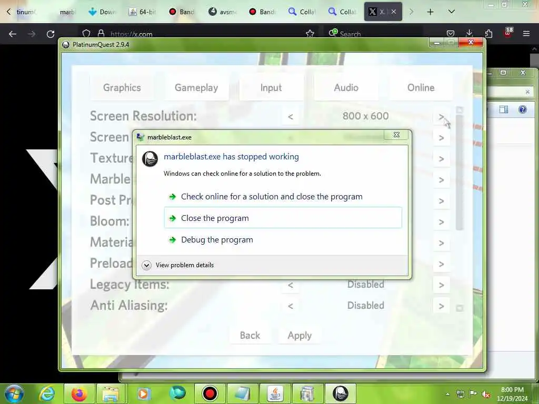Save to Pocket icon in Firefox
The image size is (539, 404).
point(451,34)
